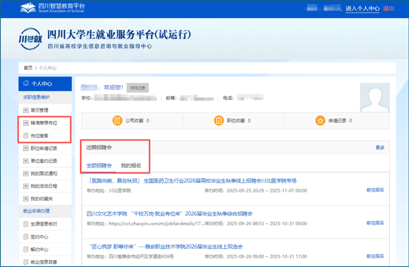Click the 申请记录 count 0
Image resolution: width=409 pixels, height=267 pixels.
pyautogui.click(x=350, y=120)
